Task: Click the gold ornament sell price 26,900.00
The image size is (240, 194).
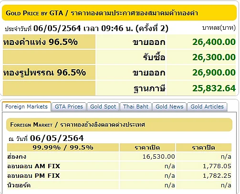Action: (214, 73)
